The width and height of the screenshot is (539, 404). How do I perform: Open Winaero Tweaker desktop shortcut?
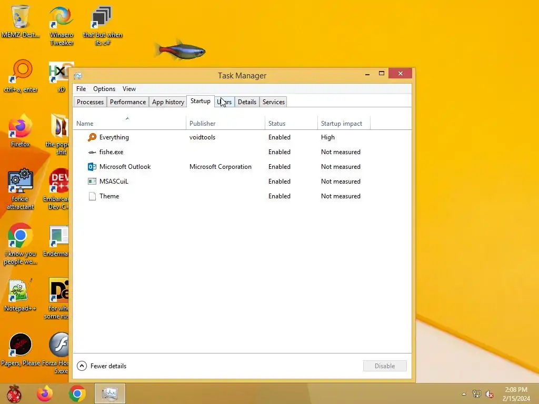click(x=62, y=26)
